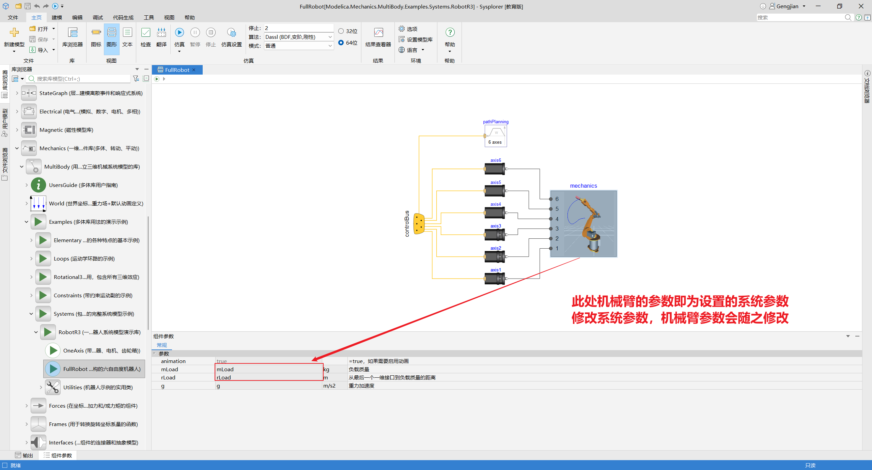This screenshot has height=470, width=872.
Task: Expand the Utilities tree node
Action: [41, 387]
